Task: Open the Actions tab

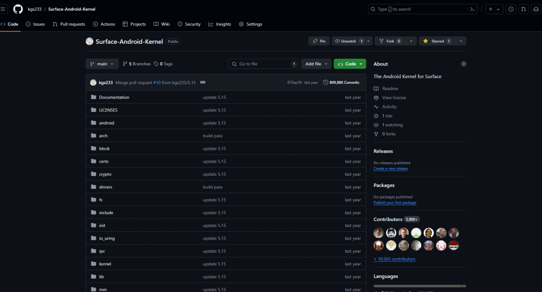Action: click(104, 24)
